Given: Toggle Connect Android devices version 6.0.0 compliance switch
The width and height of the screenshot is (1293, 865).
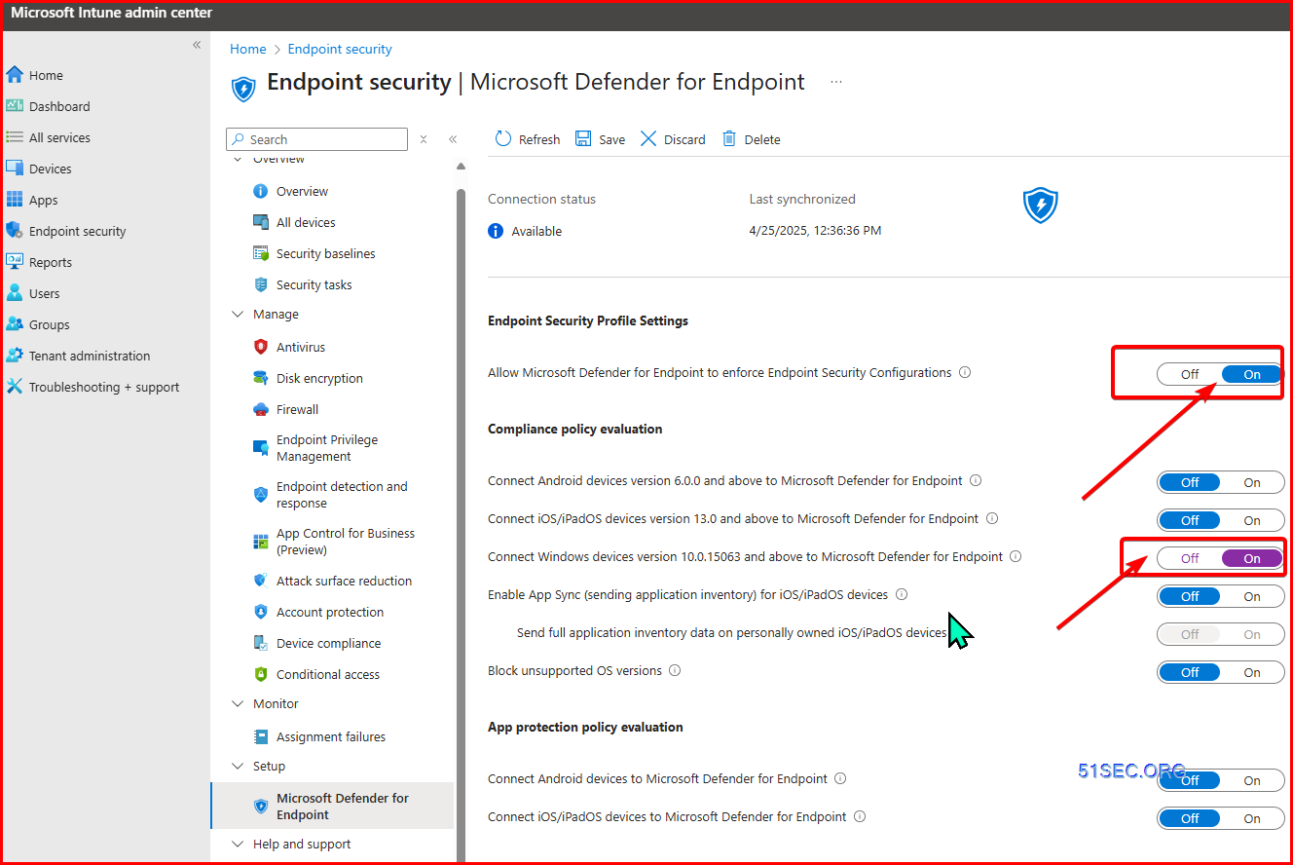Looking at the screenshot, I should tap(1221, 482).
